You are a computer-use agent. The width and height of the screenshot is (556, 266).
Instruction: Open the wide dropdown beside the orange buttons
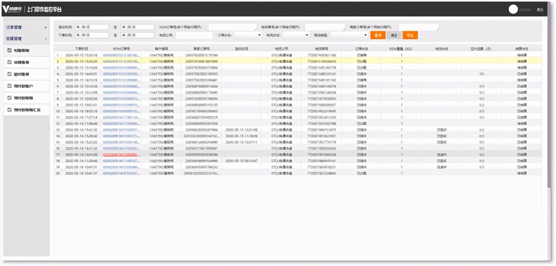349,35
